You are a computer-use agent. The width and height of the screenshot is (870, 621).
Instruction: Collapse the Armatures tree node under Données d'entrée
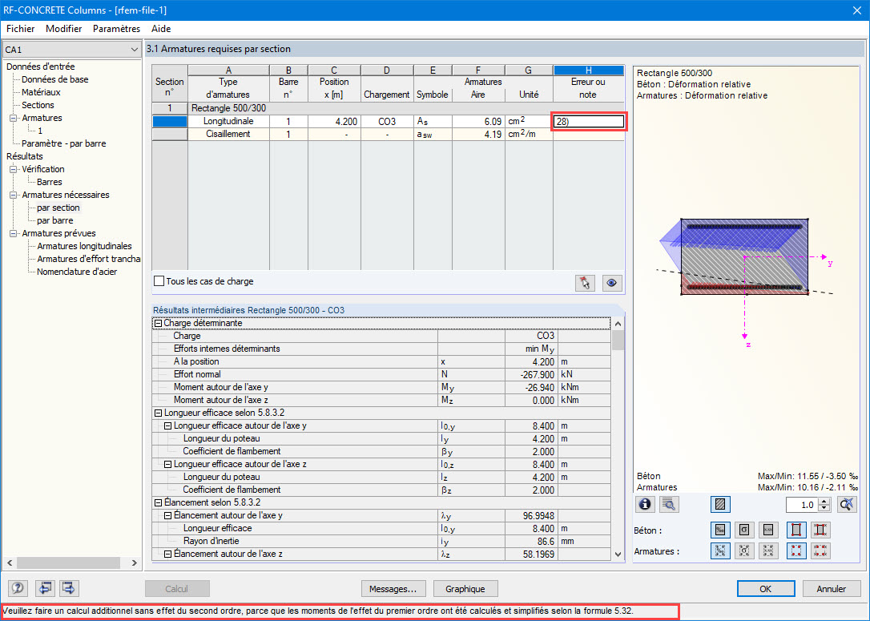coord(14,119)
